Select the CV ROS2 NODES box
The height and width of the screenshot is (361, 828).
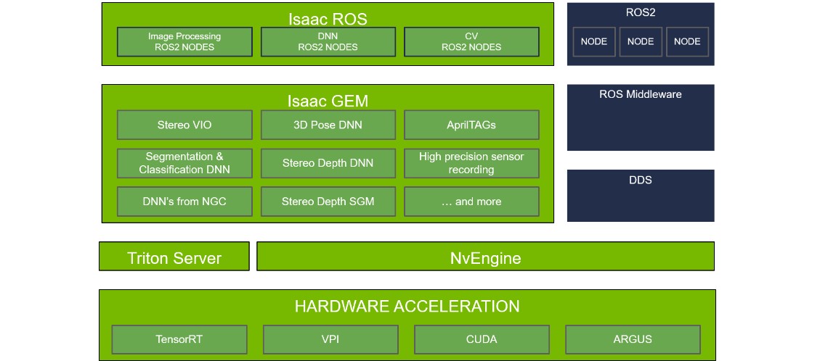pos(471,41)
